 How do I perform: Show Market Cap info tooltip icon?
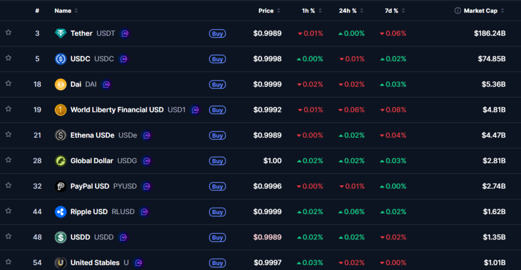(x=457, y=11)
